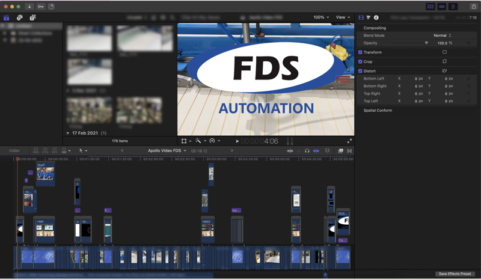The height and width of the screenshot is (279, 481).
Task: Toggle snapping in the timeline
Action: pos(316,151)
